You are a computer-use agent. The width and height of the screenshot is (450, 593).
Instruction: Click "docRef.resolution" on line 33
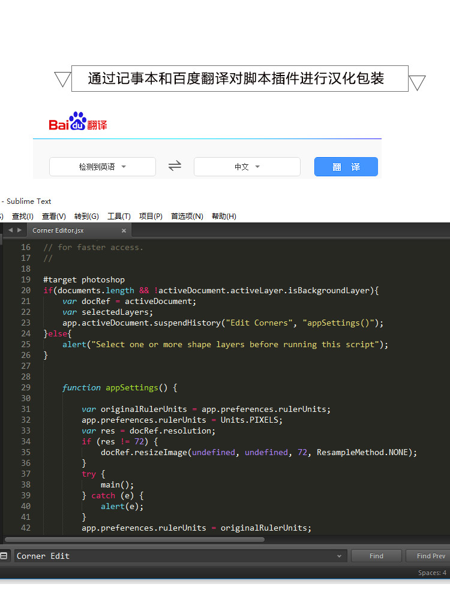click(170, 431)
